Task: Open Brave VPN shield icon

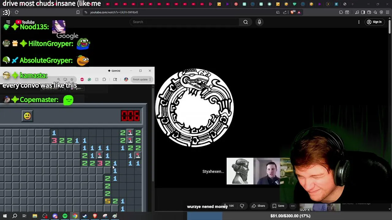Action: [x=381, y=12]
